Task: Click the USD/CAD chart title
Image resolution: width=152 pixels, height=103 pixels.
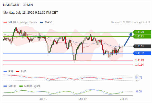Action: coord(11,5)
